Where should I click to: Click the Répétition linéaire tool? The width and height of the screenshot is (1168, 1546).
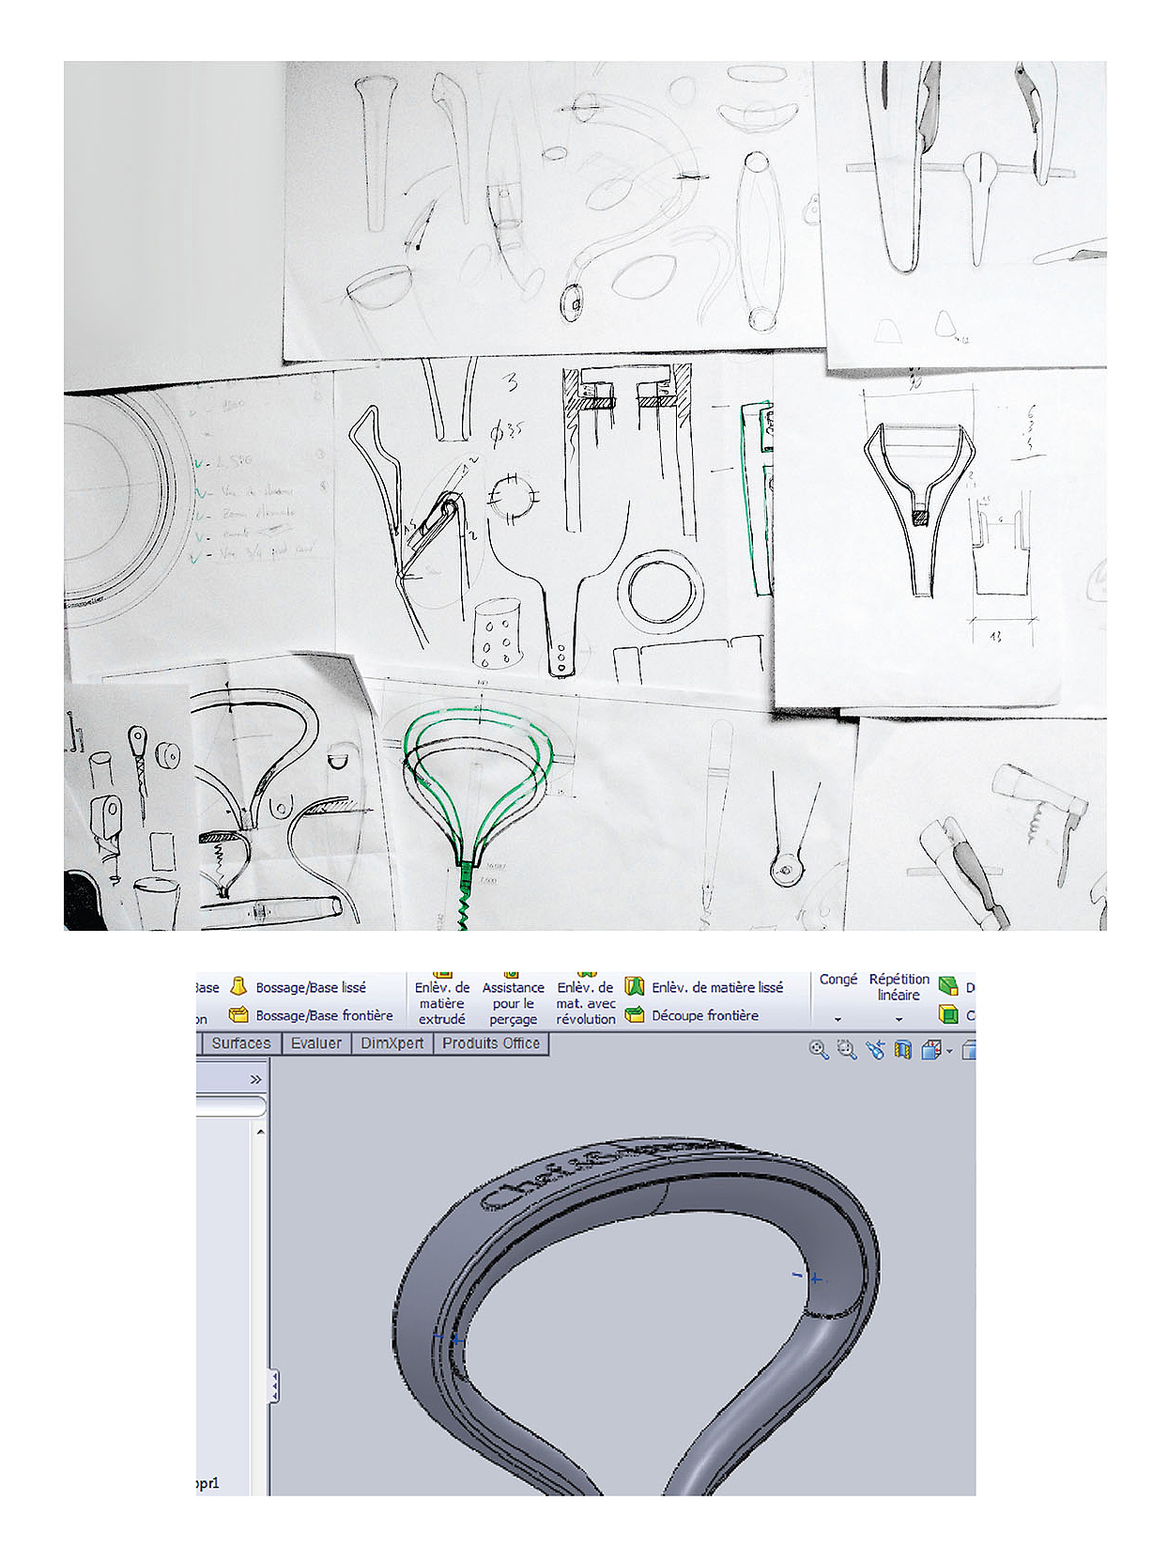[x=899, y=986]
